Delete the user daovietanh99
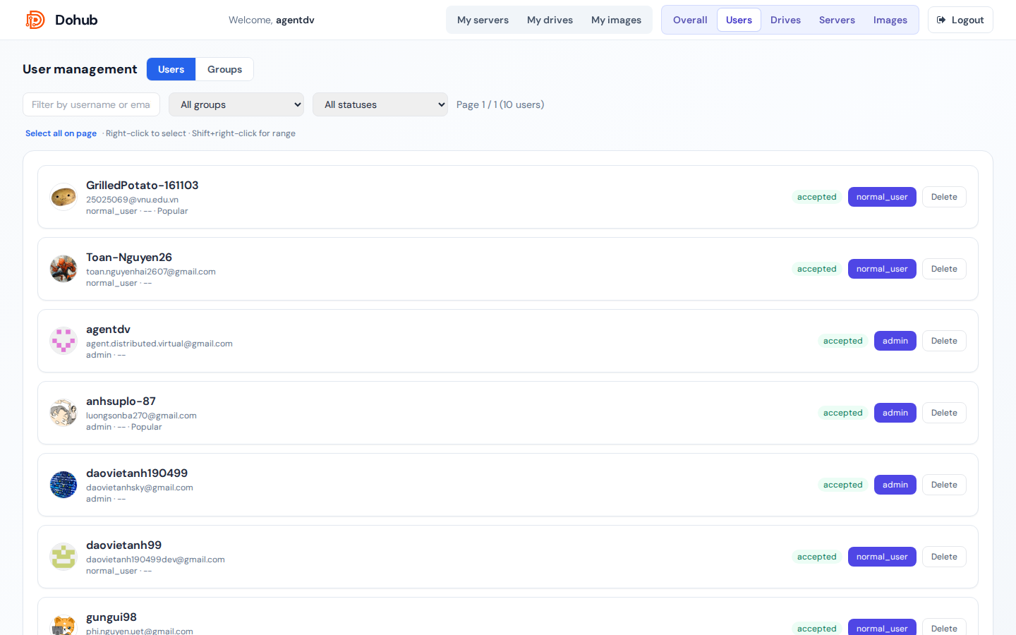1016x635 pixels. (944, 557)
